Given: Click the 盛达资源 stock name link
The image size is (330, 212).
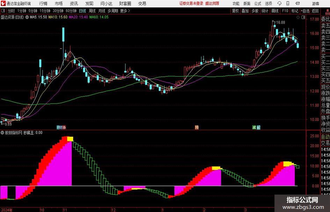Looking at the screenshot, I should click(212, 3).
